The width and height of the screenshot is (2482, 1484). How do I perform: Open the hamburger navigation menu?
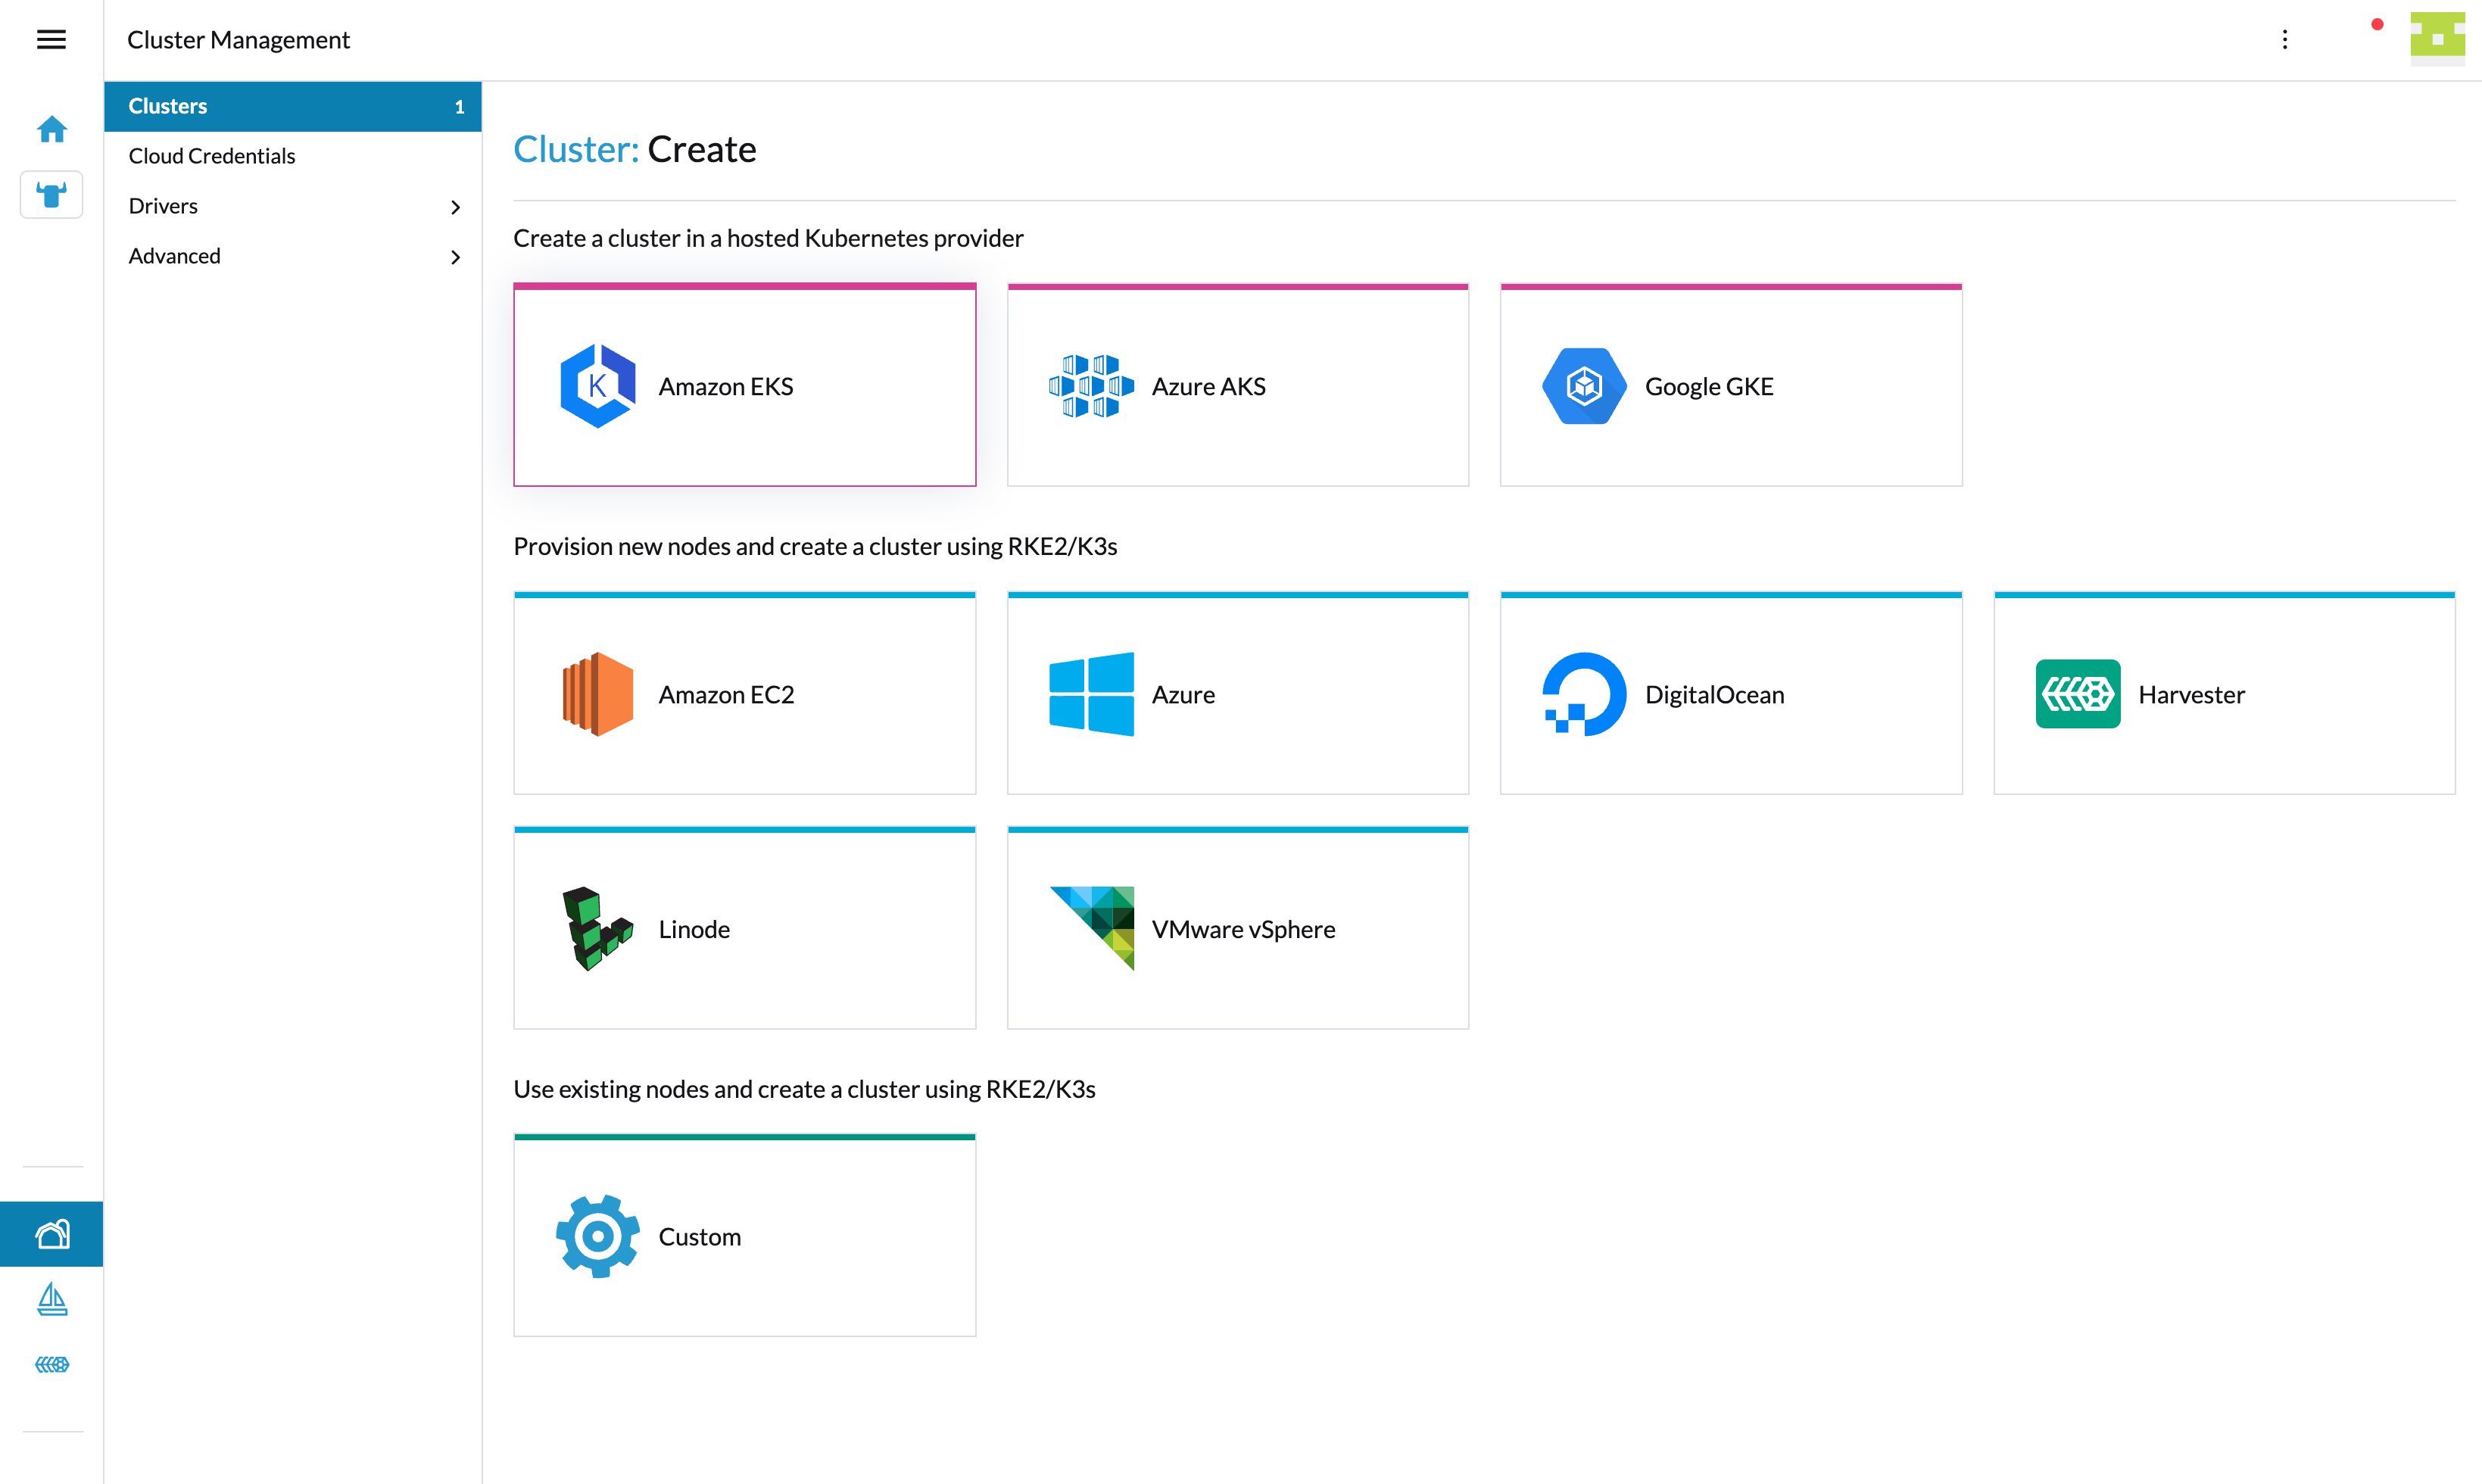pos(51,39)
